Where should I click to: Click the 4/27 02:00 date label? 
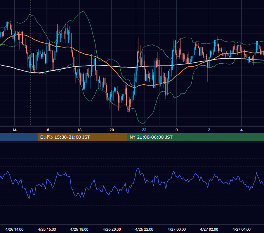tap(209, 229)
